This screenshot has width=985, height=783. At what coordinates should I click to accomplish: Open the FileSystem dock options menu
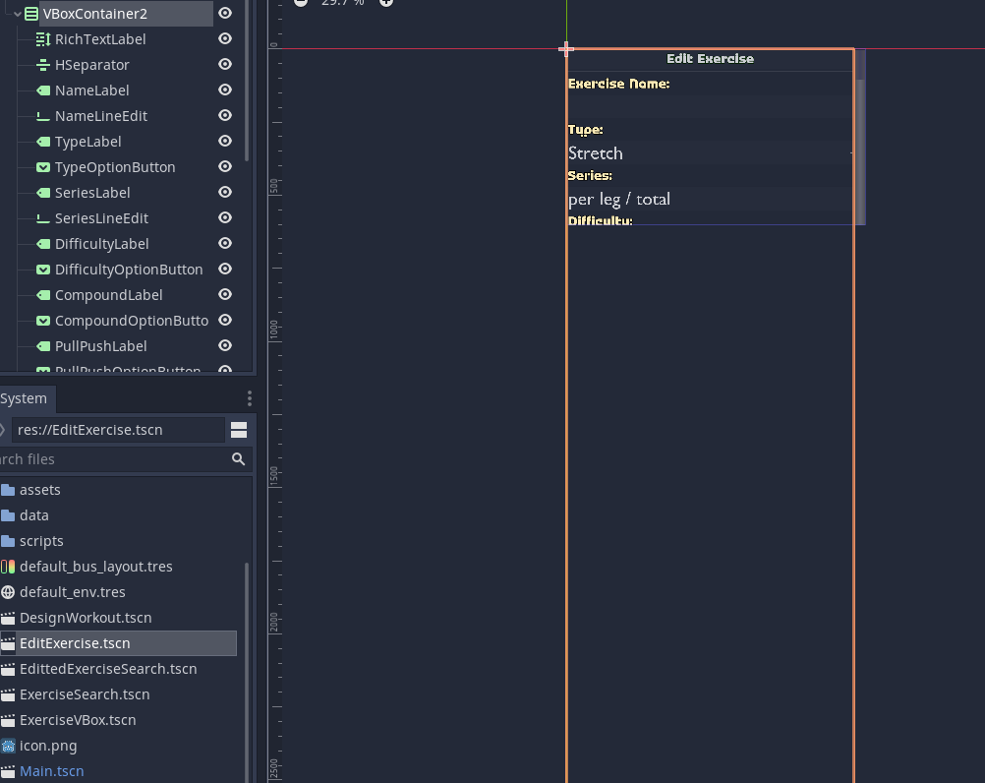click(249, 397)
